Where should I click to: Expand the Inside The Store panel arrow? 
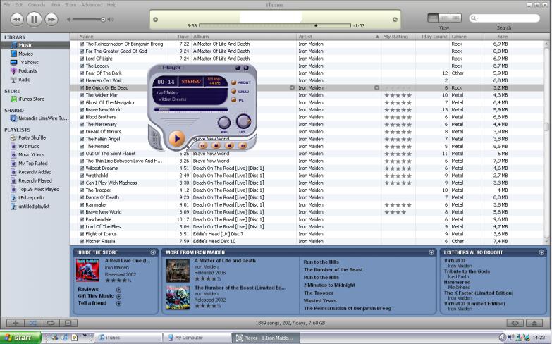[153, 252]
